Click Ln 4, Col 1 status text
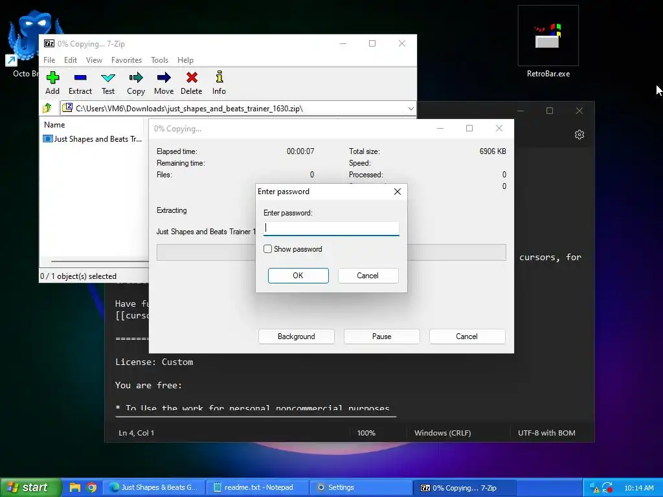This screenshot has width=663, height=497. [136, 433]
